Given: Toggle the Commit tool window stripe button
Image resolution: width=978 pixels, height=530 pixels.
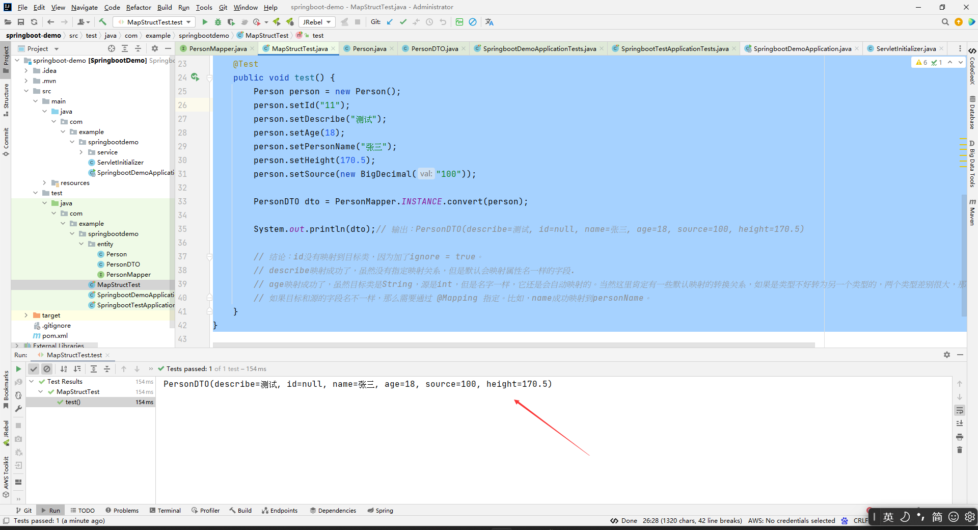Looking at the screenshot, I should (x=6, y=141).
